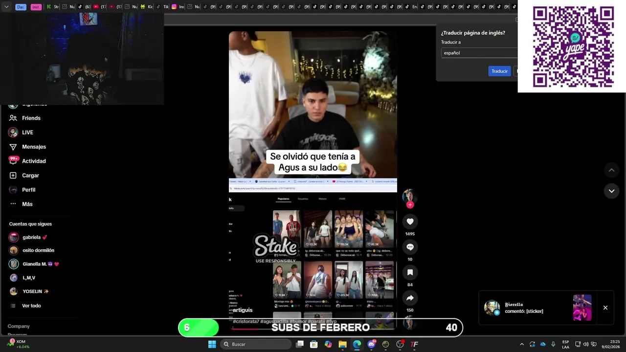Follow creator via red plus badge
The height and width of the screenshot is (352, 626).
tap(410, 205)
